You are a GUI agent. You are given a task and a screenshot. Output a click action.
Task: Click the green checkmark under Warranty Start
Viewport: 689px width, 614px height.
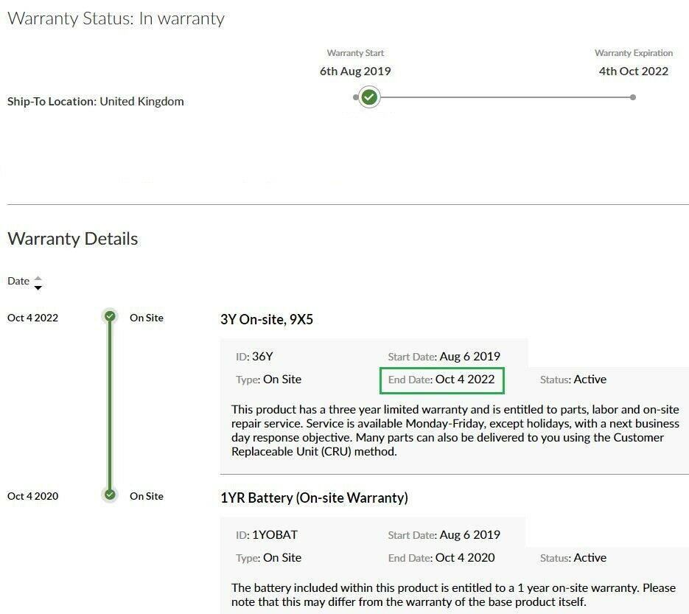click(x=369, y=97)
